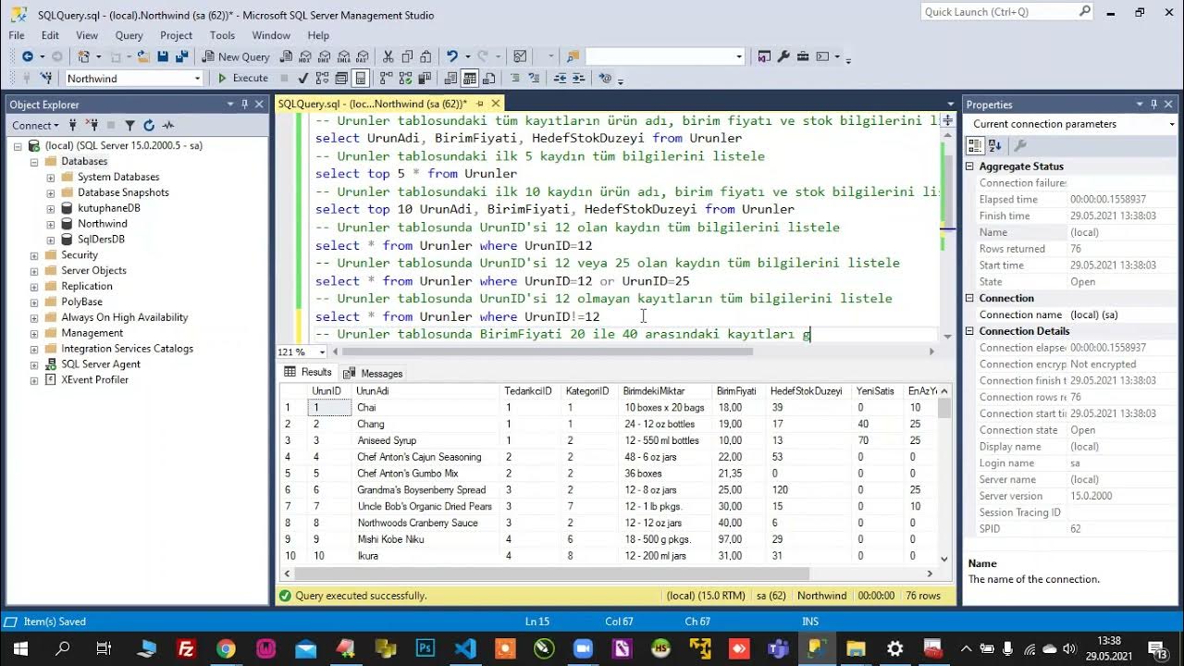The width and height of the screenshot is (1184, 666).
Task: Click the Parse checkmark icon
Action: [302, 79]
